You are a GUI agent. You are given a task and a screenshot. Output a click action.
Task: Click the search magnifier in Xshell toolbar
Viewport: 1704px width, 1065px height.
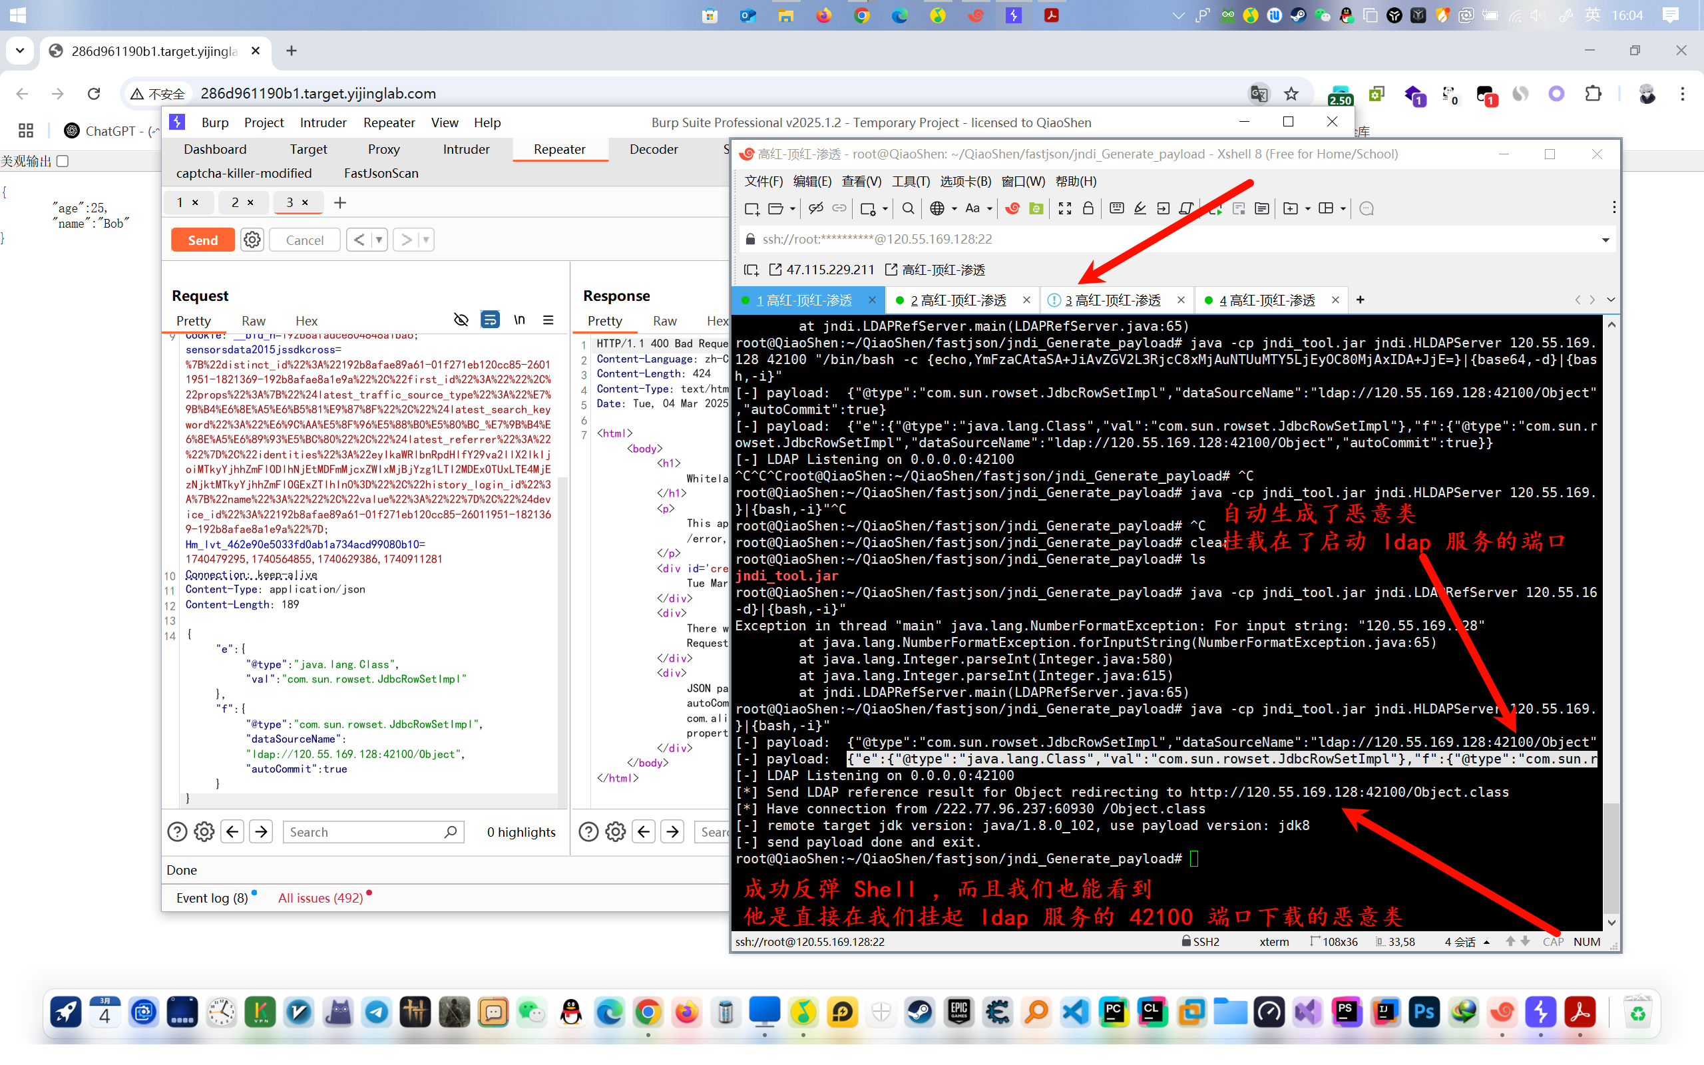[x=909, y=208]
